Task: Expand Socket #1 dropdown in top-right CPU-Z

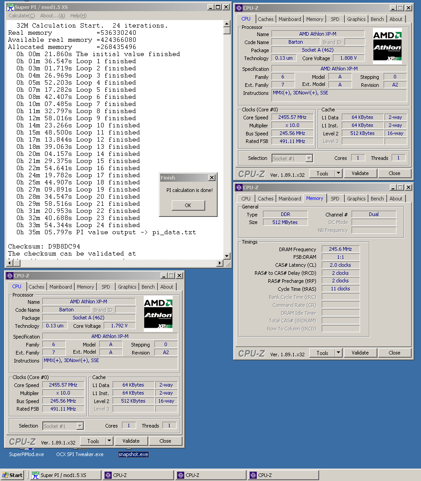Action: [309, 158]
